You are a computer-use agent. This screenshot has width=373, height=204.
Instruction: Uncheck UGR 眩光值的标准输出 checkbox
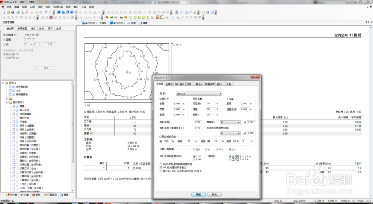pos(161,167)
